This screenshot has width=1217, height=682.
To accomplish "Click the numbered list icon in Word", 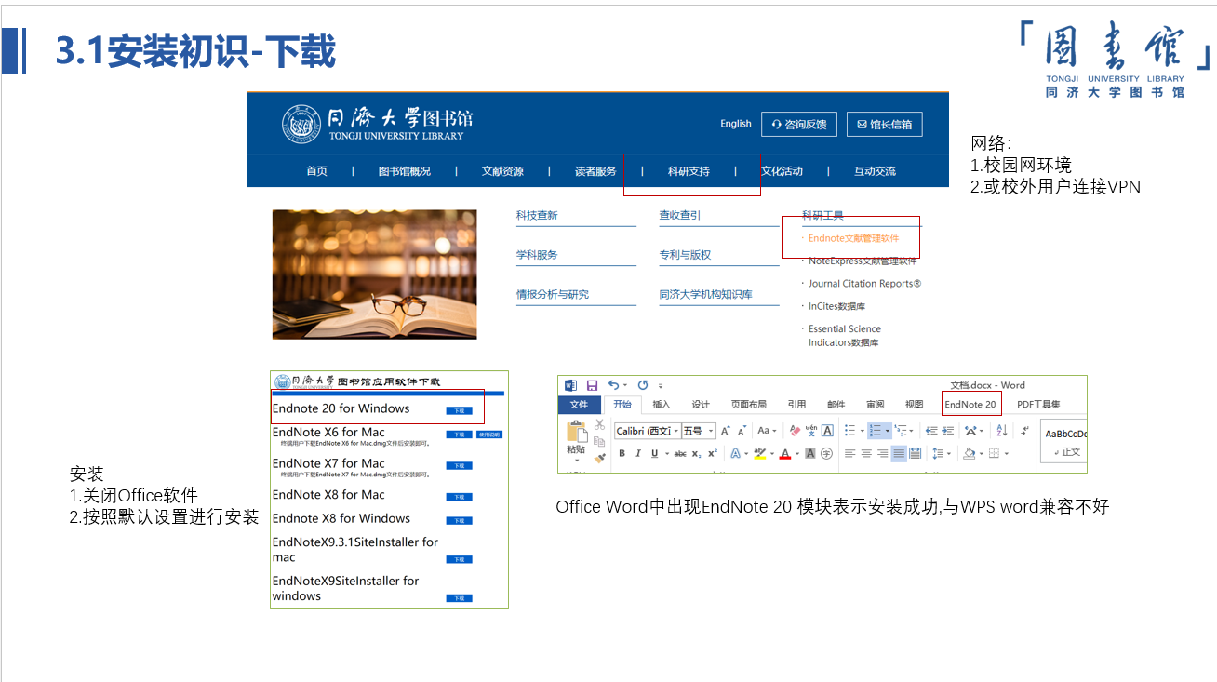I will 876,430.
